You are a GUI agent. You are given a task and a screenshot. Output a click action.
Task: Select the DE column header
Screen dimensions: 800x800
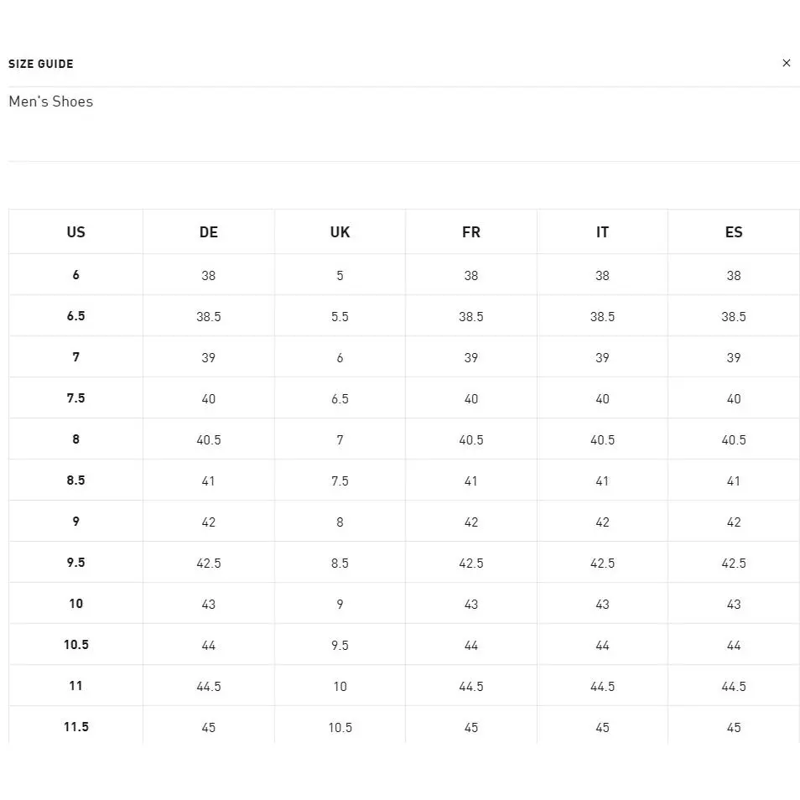(209, 232)
